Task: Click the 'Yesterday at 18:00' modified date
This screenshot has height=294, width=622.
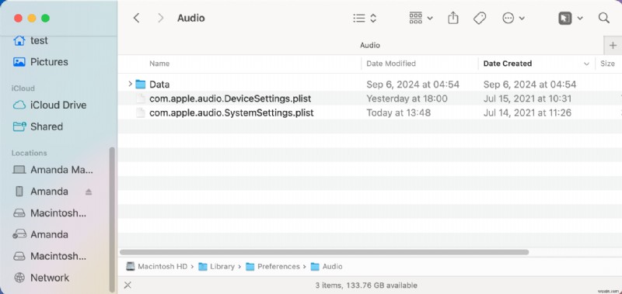Action: tap(407, 99)
